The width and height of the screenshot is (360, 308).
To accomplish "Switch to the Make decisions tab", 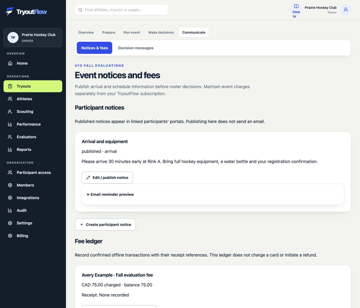I will [161, 32].
